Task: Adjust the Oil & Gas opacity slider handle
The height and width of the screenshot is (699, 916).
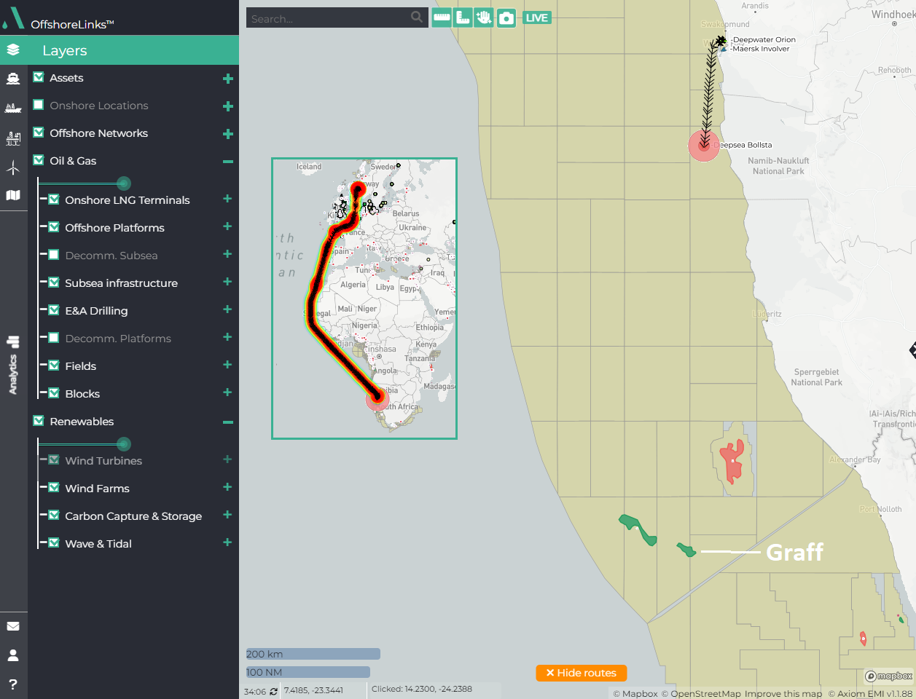Action: pos(124,183)
